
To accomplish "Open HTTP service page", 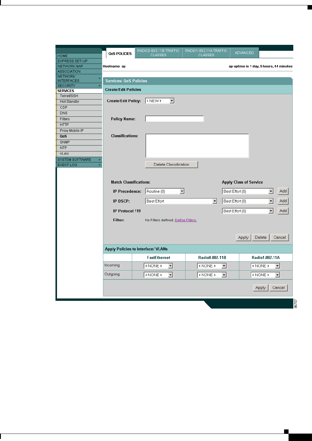I will [x=79, y=125].
